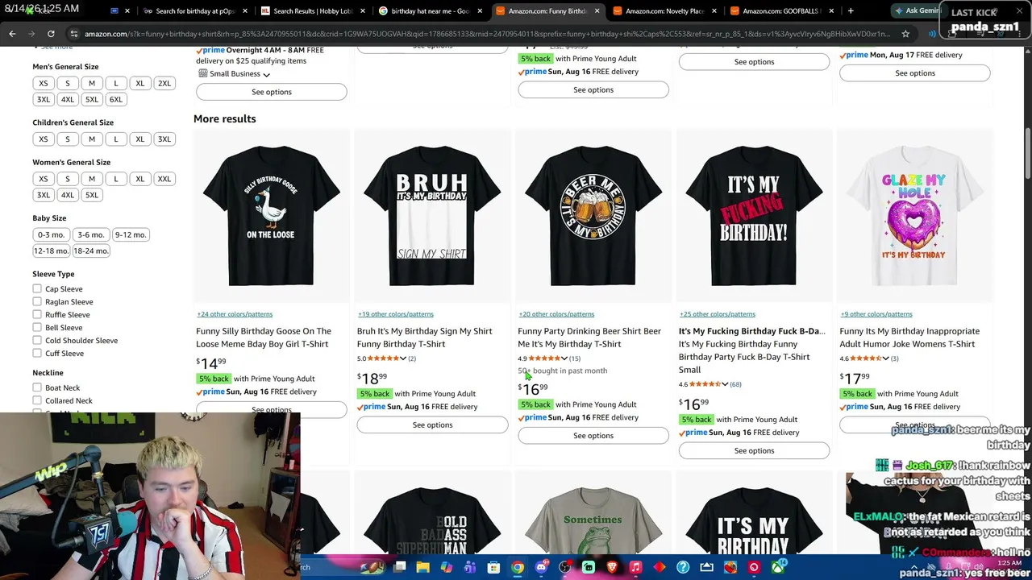Open the +19 other colors/patterns link
The width and height of the screenshot is (1032, 580).
click(x=396, y=314)
